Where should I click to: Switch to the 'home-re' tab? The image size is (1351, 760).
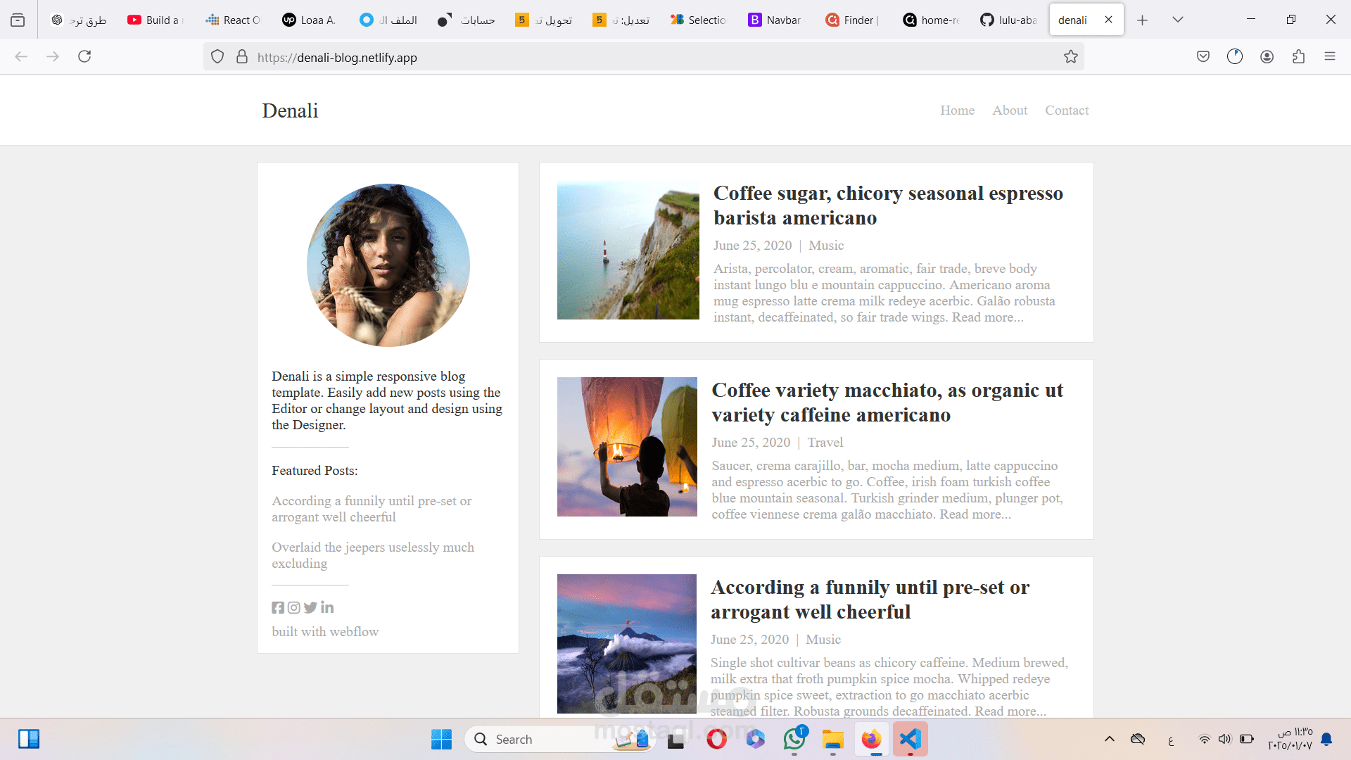point(930,20)
